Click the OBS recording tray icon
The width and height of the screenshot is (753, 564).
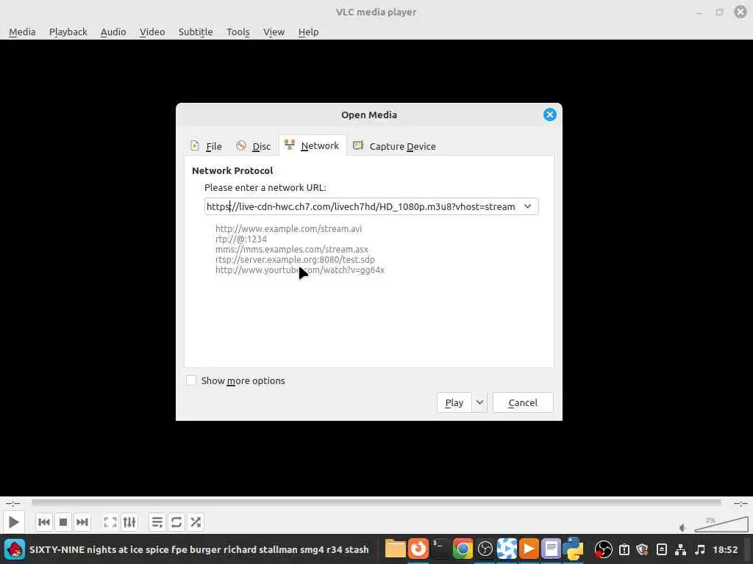(603, 549)
